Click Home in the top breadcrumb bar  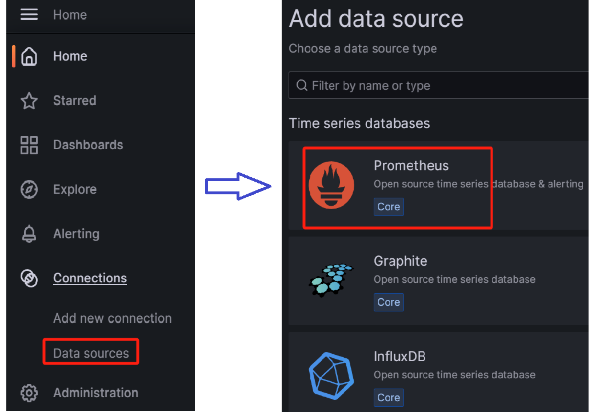pyautogui.click(x=70, y=14)
